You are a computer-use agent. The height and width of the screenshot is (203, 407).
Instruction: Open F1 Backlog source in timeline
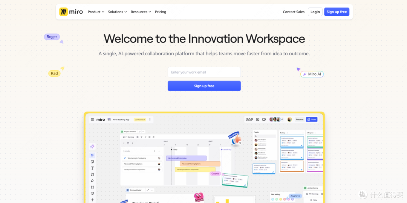click(128, 137)
